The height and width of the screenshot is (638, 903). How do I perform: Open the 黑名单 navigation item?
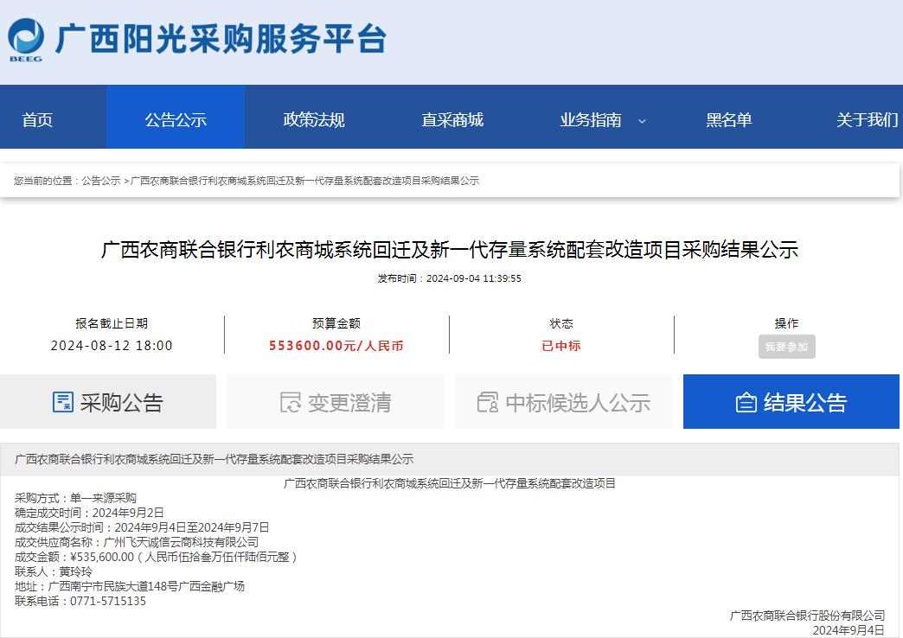tap(729, 120)
